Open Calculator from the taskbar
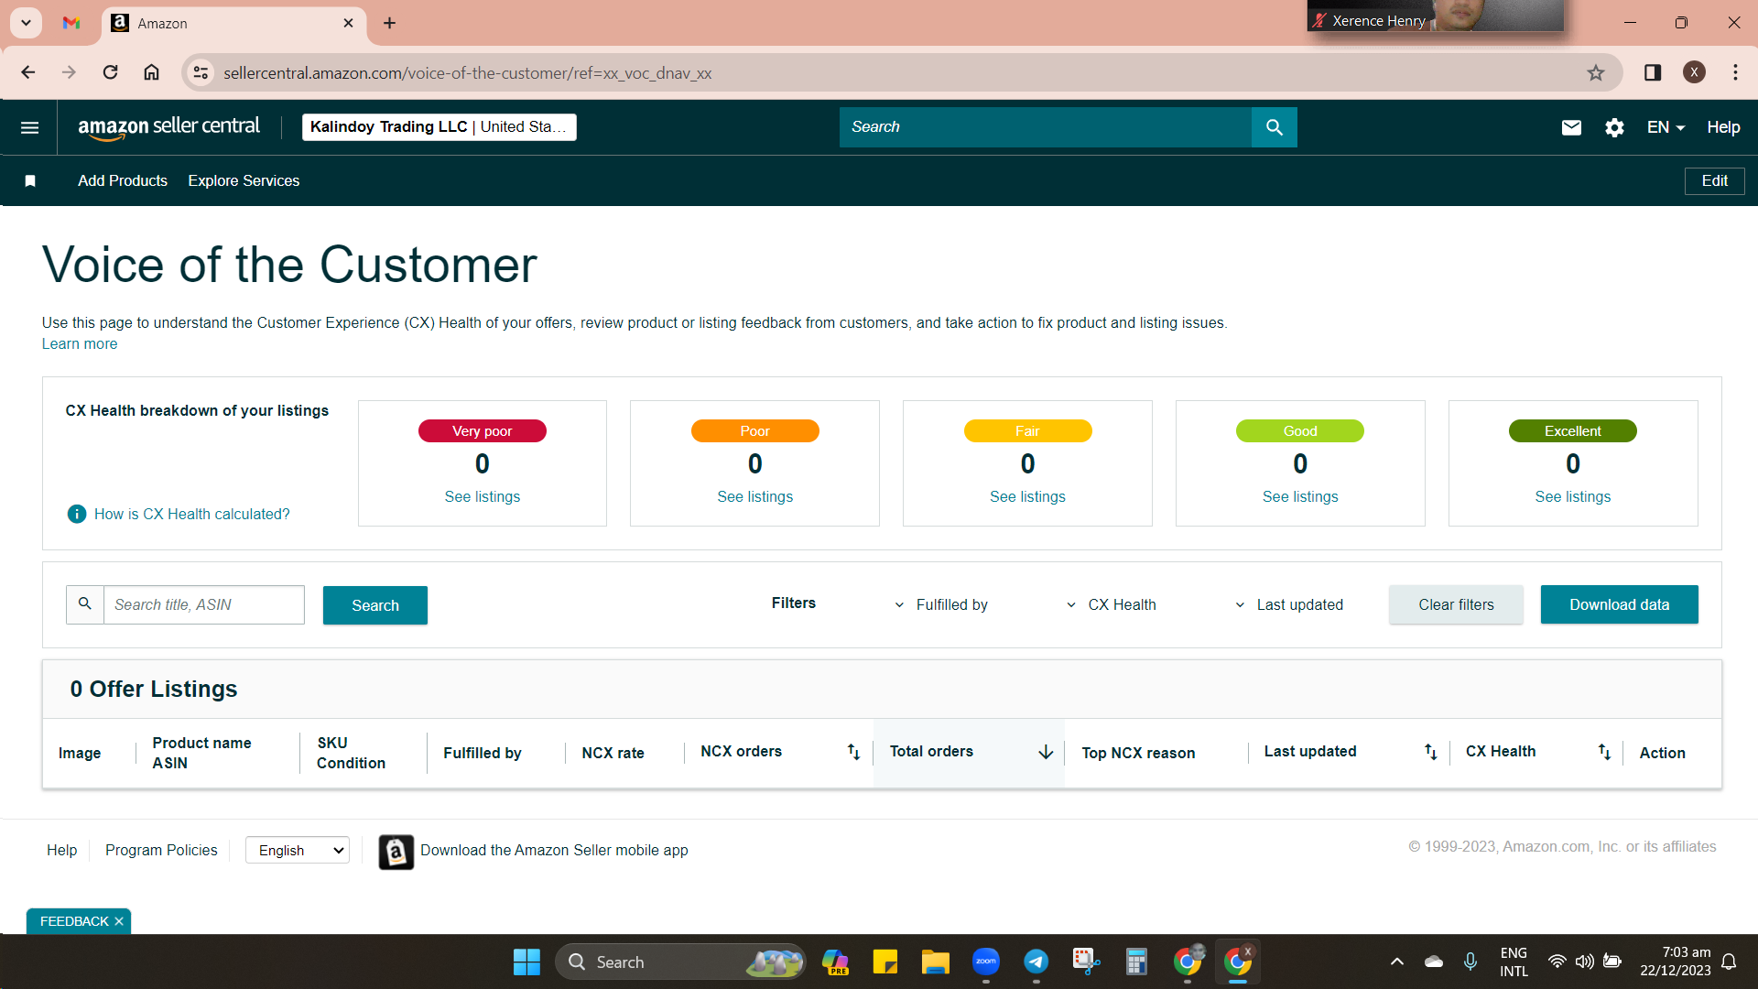The height and width of the screenshot is (989, 1758). tap(1136, 962)
